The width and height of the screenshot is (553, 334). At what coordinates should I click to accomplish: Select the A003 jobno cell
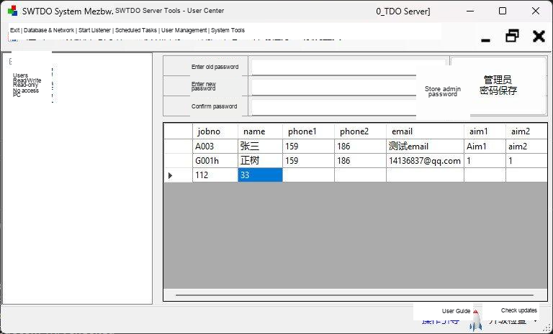pos(215,146)
